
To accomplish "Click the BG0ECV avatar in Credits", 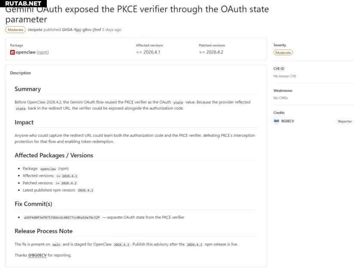I will point(276,121).
